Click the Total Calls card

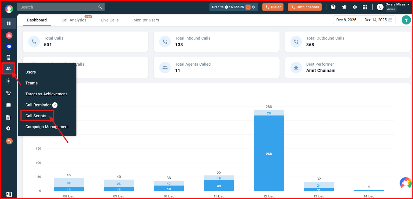click(85, 42)
